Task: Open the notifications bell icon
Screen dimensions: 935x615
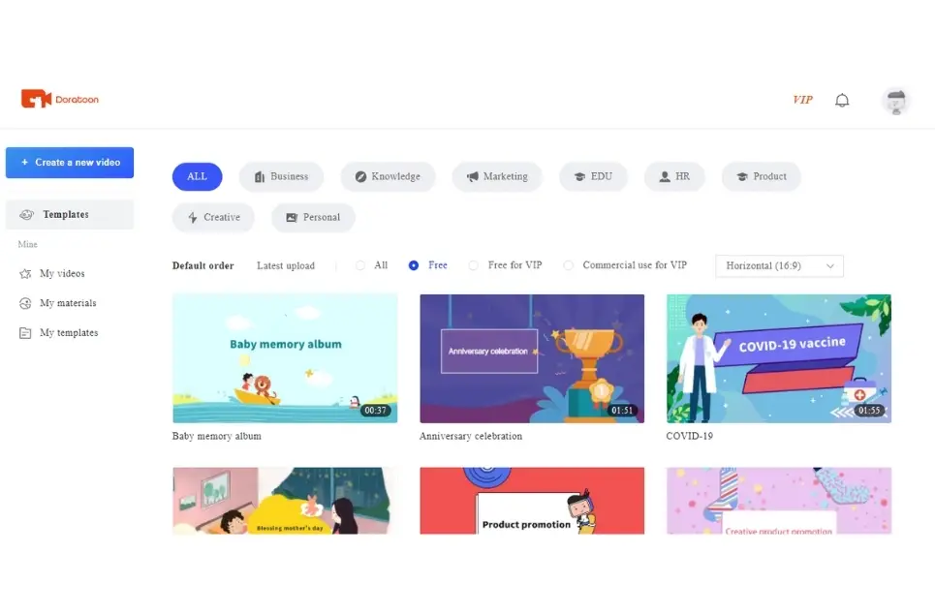Action: (x=841, y=100)
